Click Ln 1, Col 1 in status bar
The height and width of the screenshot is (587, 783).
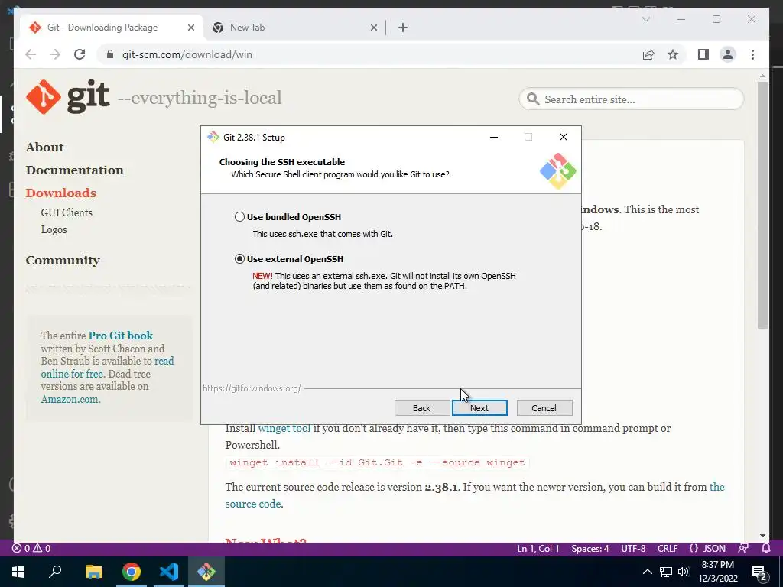point(538,549)
